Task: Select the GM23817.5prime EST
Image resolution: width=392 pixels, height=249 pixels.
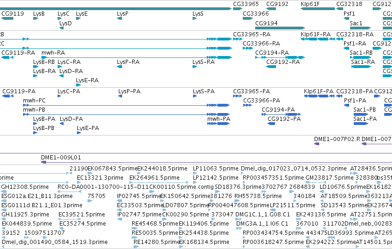Action: pyautogui.click(x=316, y=182)
